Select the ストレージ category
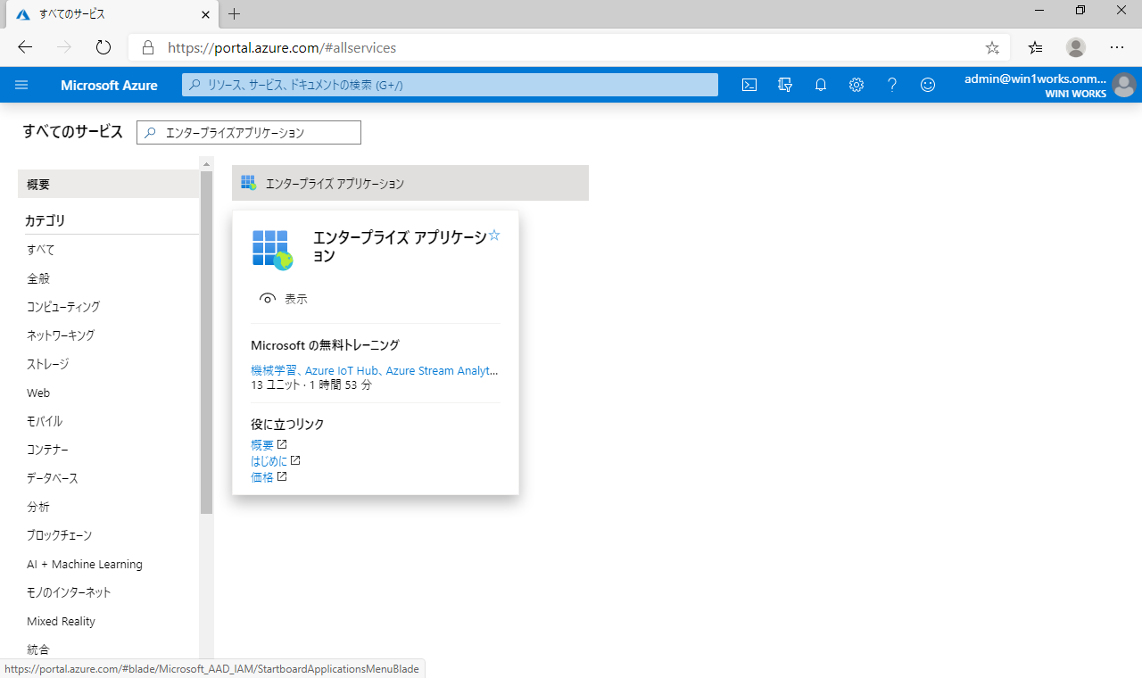 pyautogui.click(x=48, y=363)
